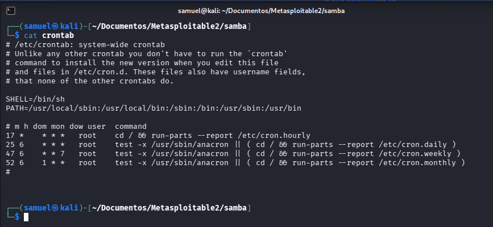493x227 pixels.
Task: Click the cursor block at the empty prompt
Action: click(x=26, y=217)
